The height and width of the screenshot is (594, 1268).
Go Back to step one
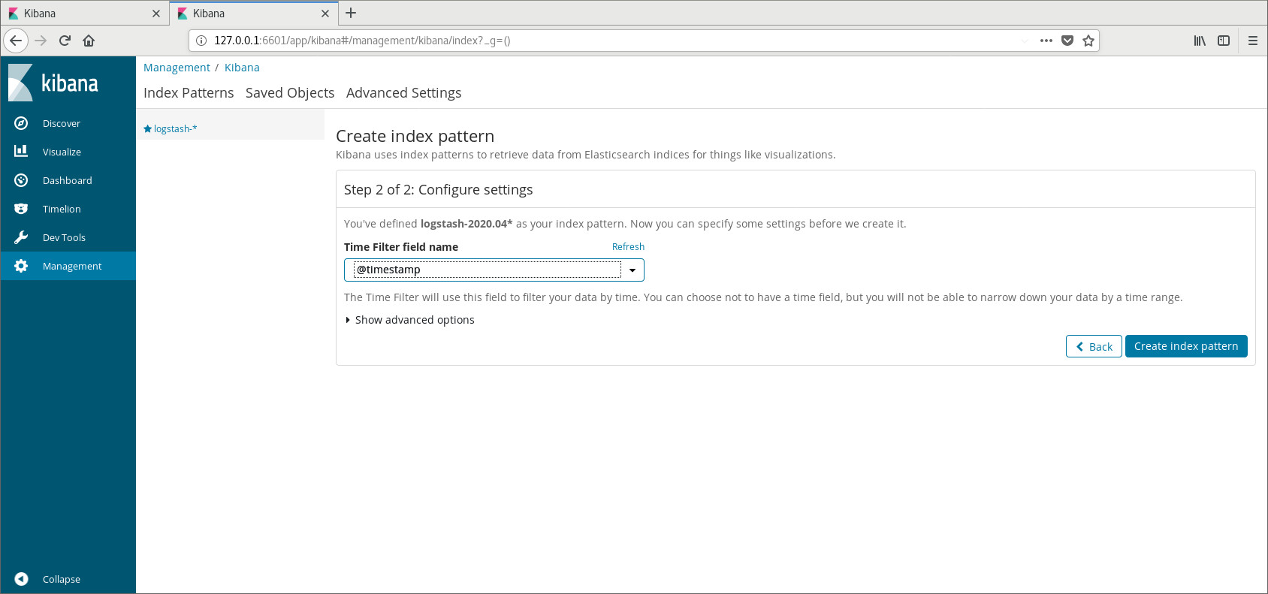1094,346
